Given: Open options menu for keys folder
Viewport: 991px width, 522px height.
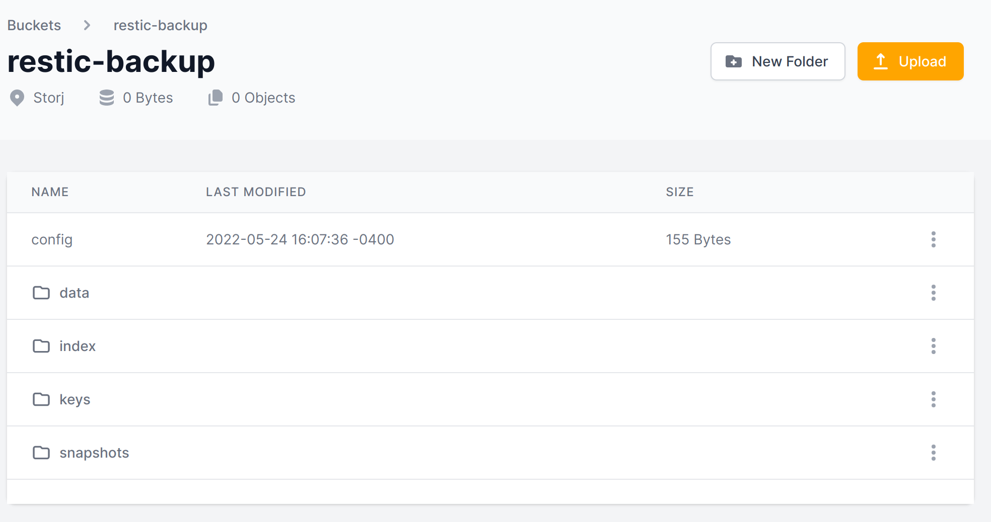Looking at the screenshot, I should tap(933, 399).
